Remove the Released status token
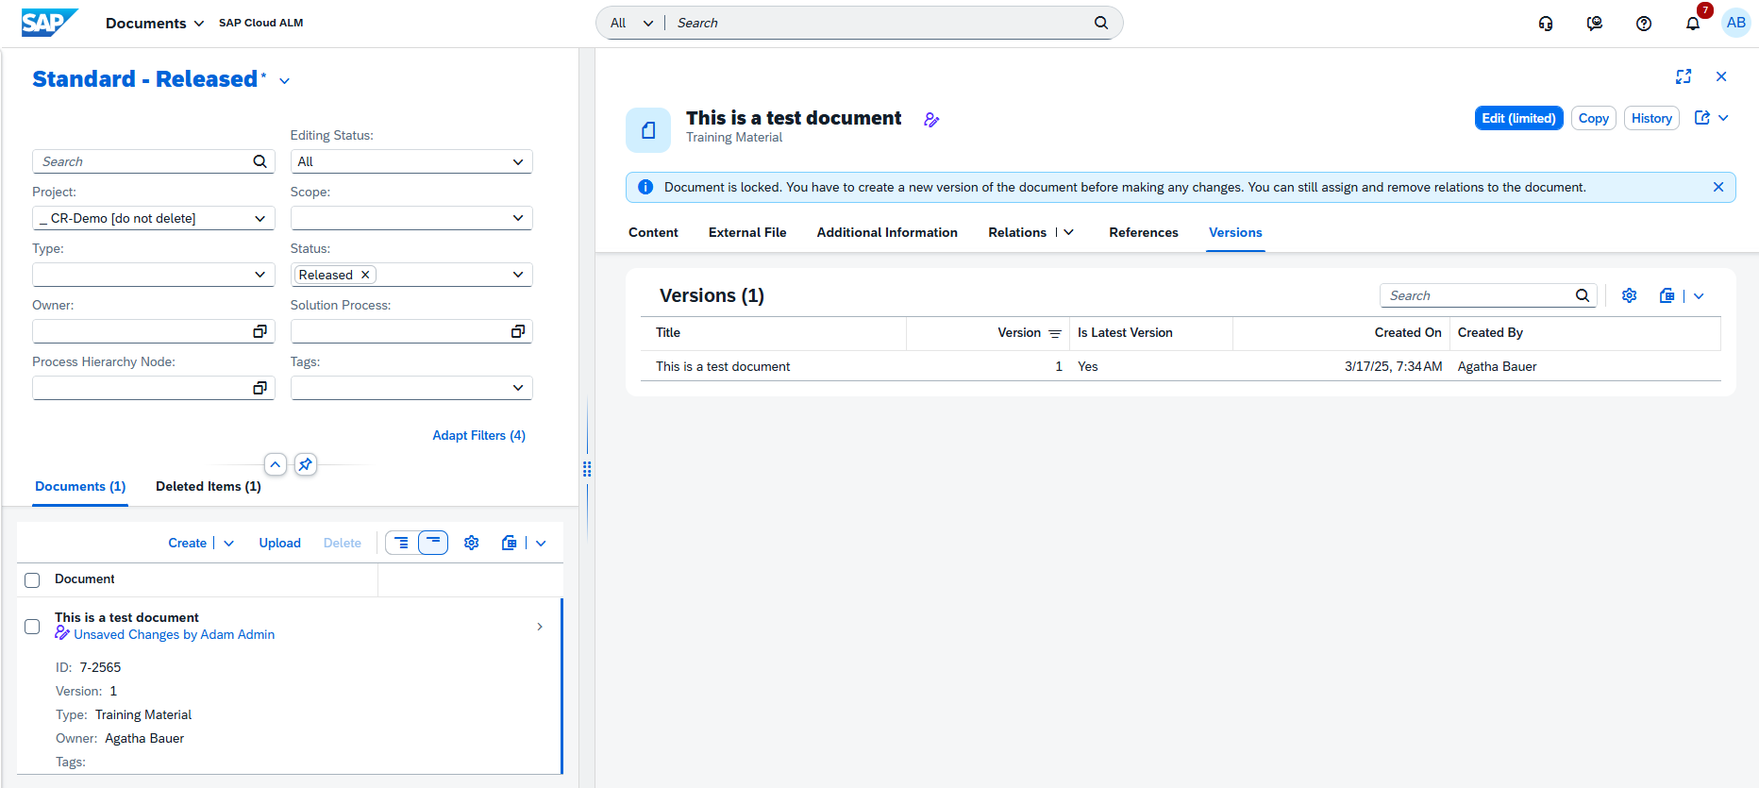This screenshot has width=1759, height=788. (365, 275)
